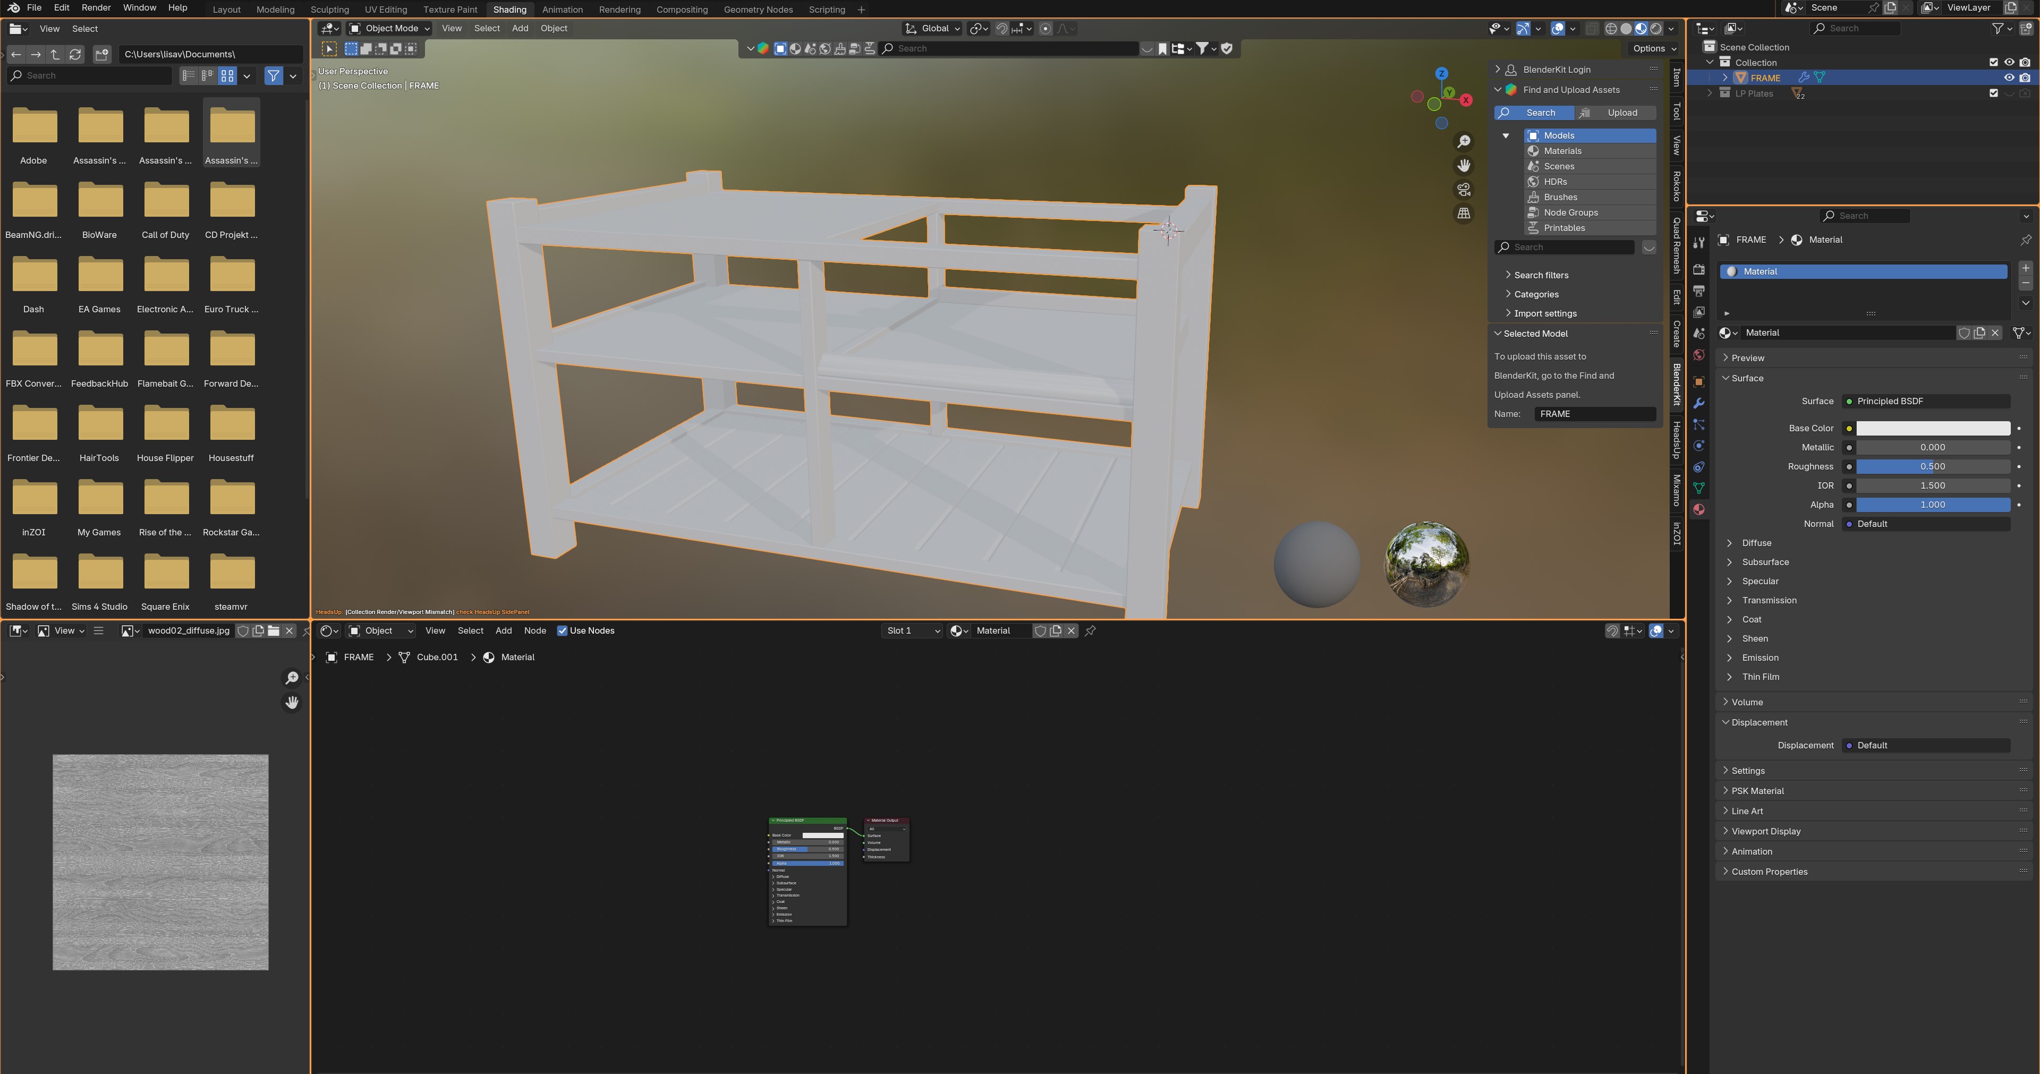The height and width of the screenshot is (1074, 2040).
Task: Click the file browser refresh icon
Action: coord(75,54)
